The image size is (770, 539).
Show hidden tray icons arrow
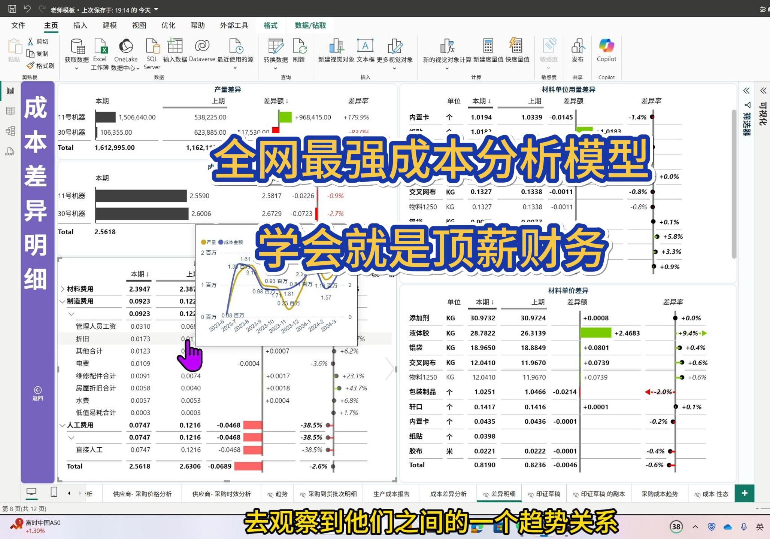(695, 527)
